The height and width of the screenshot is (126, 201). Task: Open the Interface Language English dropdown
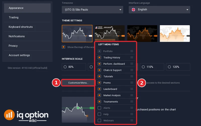click(159, 9)
